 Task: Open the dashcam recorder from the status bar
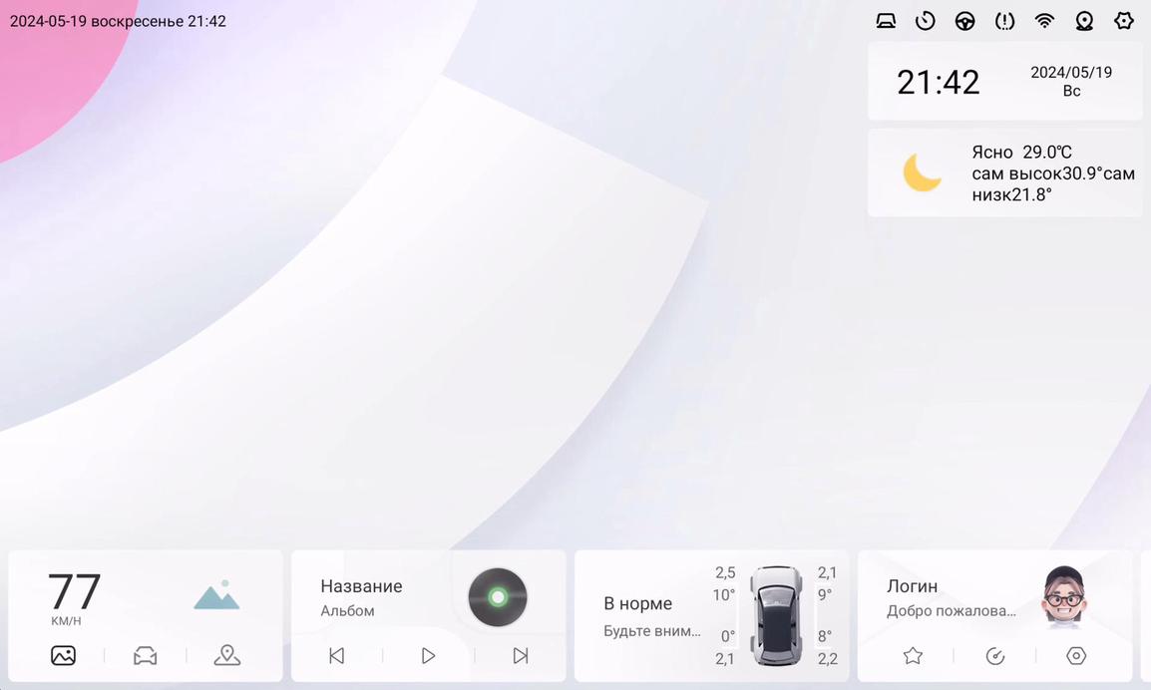pyautogui.click(x=886, y=20)
